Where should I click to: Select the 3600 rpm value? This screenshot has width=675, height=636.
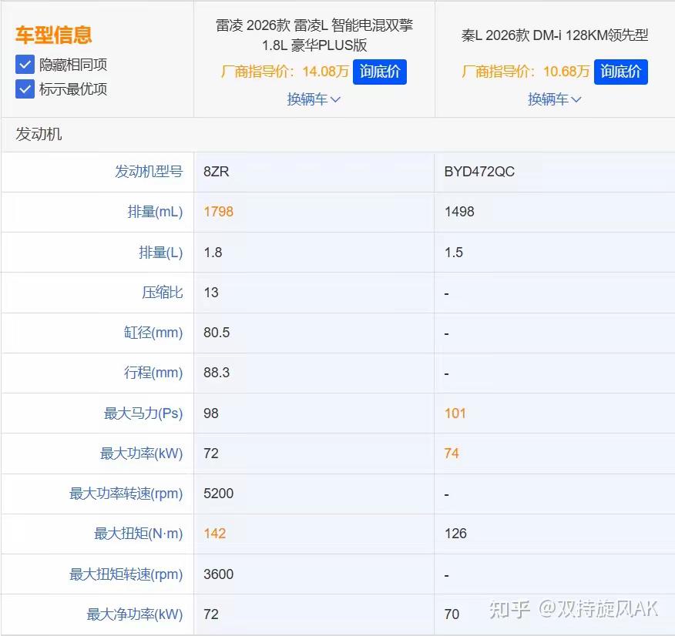(218, 574)
